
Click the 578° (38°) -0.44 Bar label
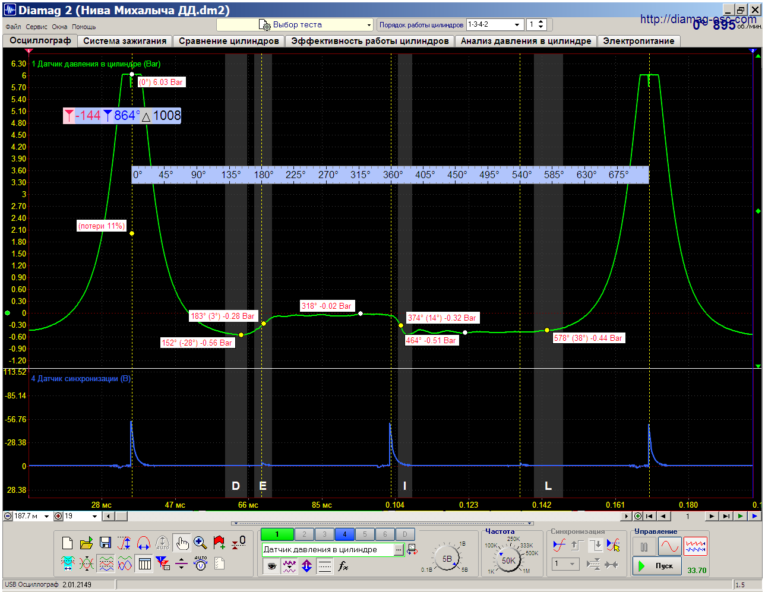click(x=588, y=338)
